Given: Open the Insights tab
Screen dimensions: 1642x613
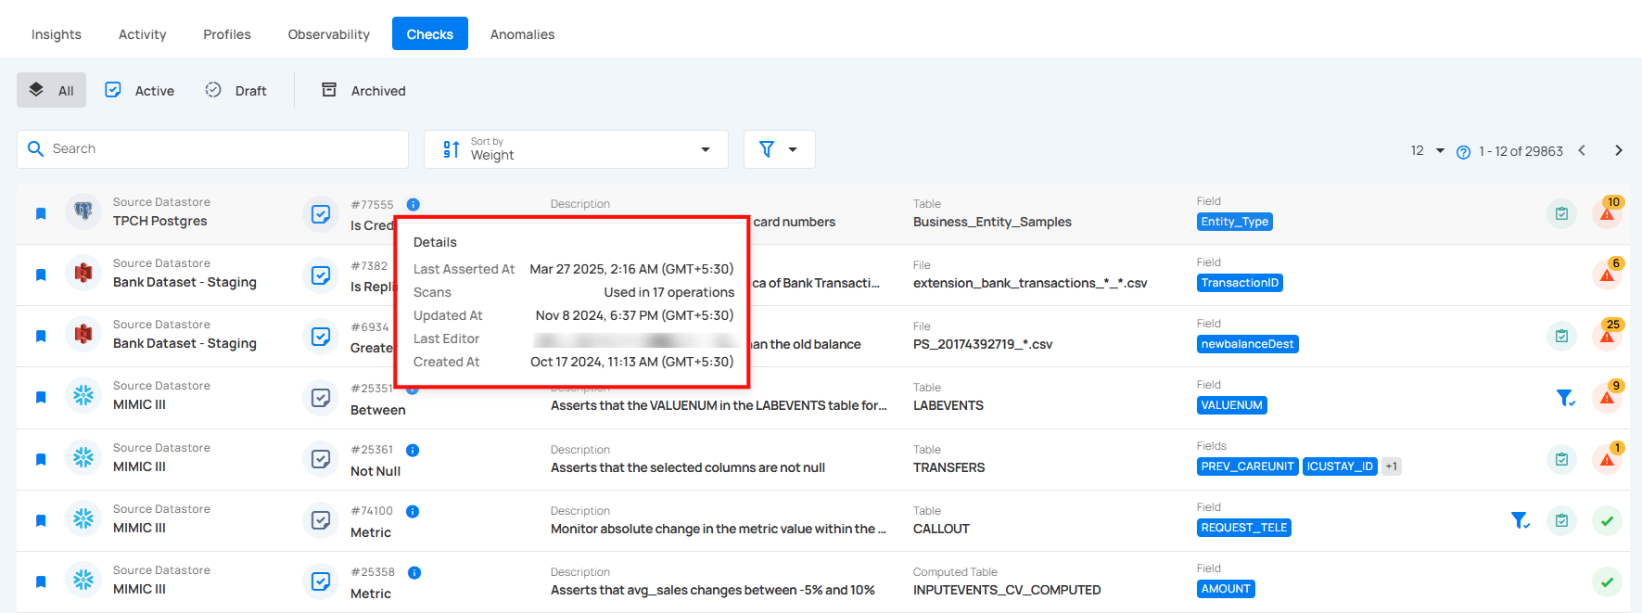Looking at the screenshot, I should click(56, 34).
